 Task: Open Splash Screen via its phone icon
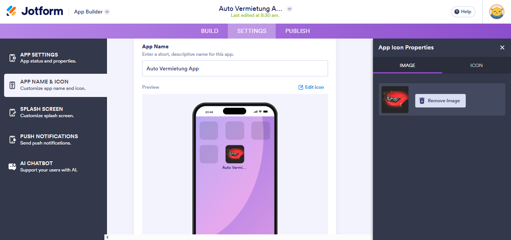12,112
